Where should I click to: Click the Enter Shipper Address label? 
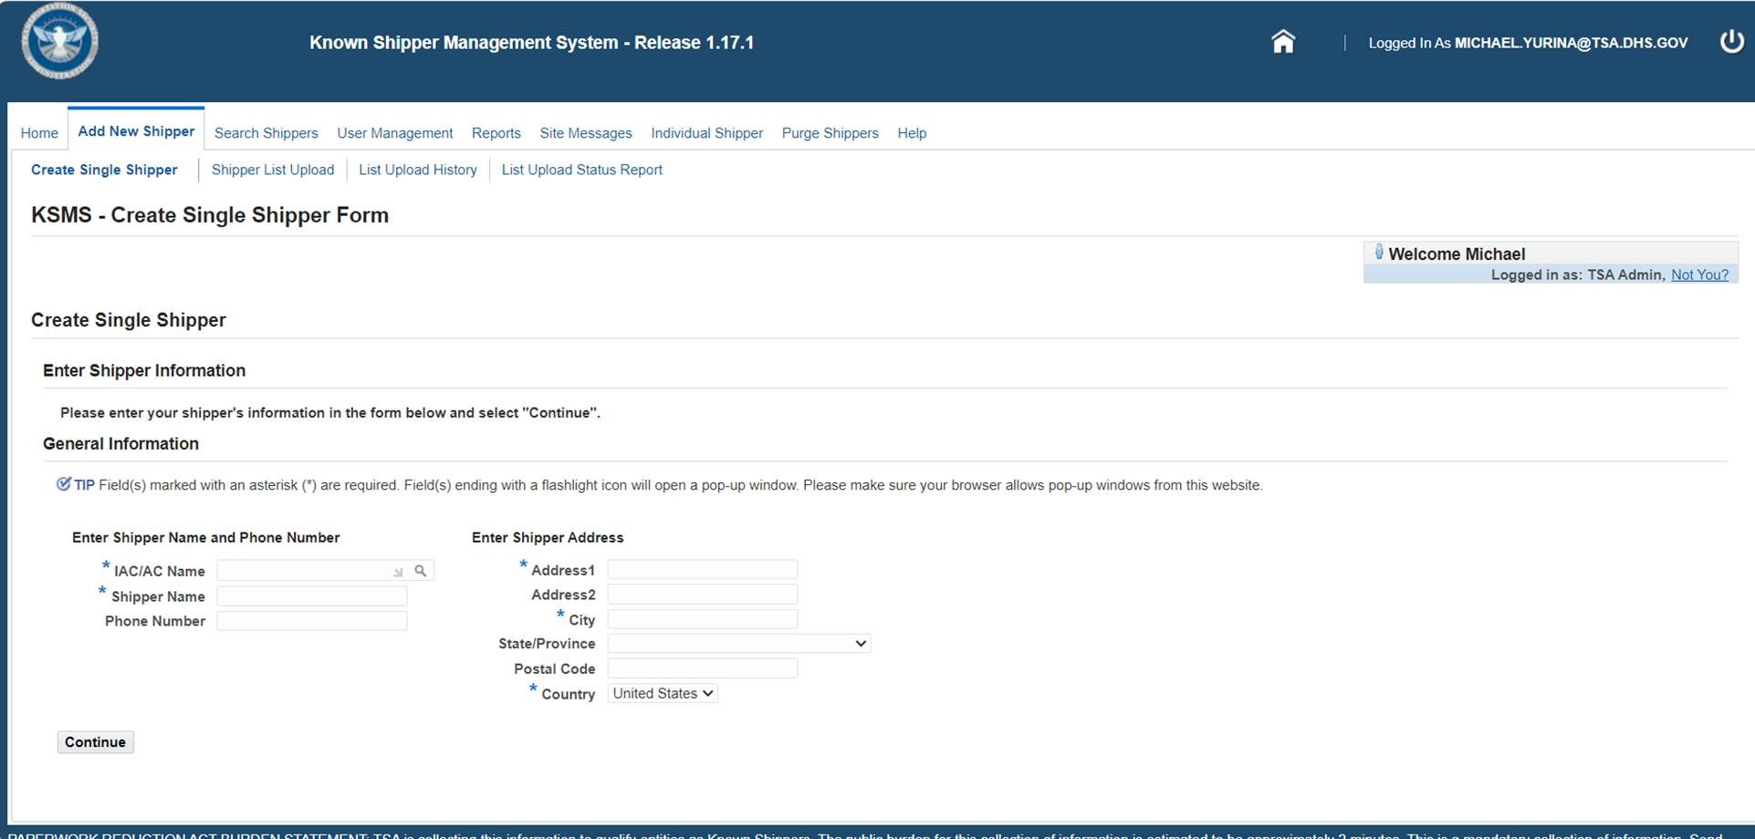548,538
